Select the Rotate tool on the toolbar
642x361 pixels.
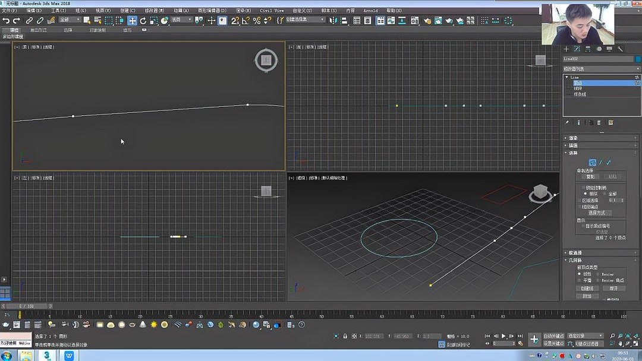[143, 21]
